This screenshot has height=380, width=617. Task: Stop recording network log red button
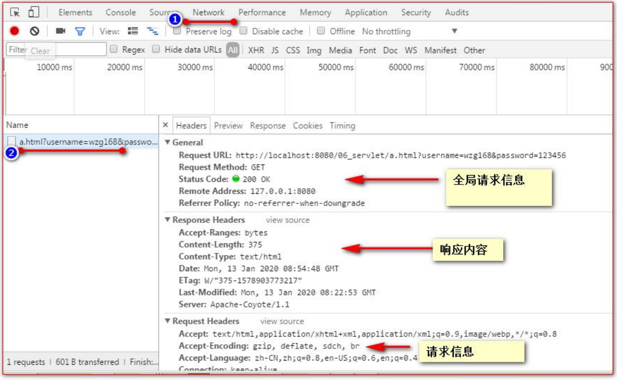(15, 31)
